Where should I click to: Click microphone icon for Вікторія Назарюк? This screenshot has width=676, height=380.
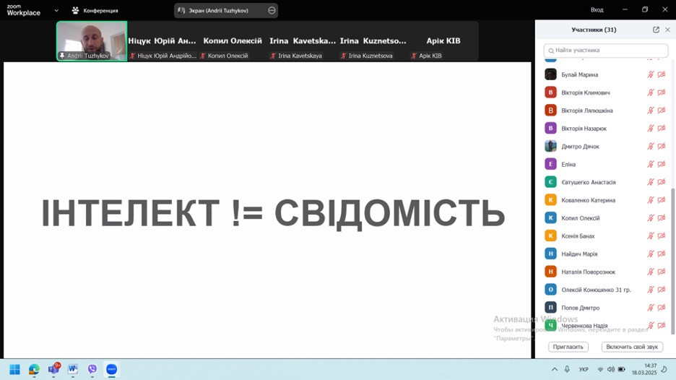tap(651, 128)
